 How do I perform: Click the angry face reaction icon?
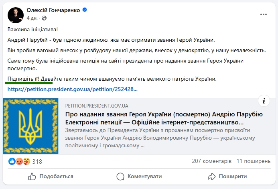coord(19,161)
